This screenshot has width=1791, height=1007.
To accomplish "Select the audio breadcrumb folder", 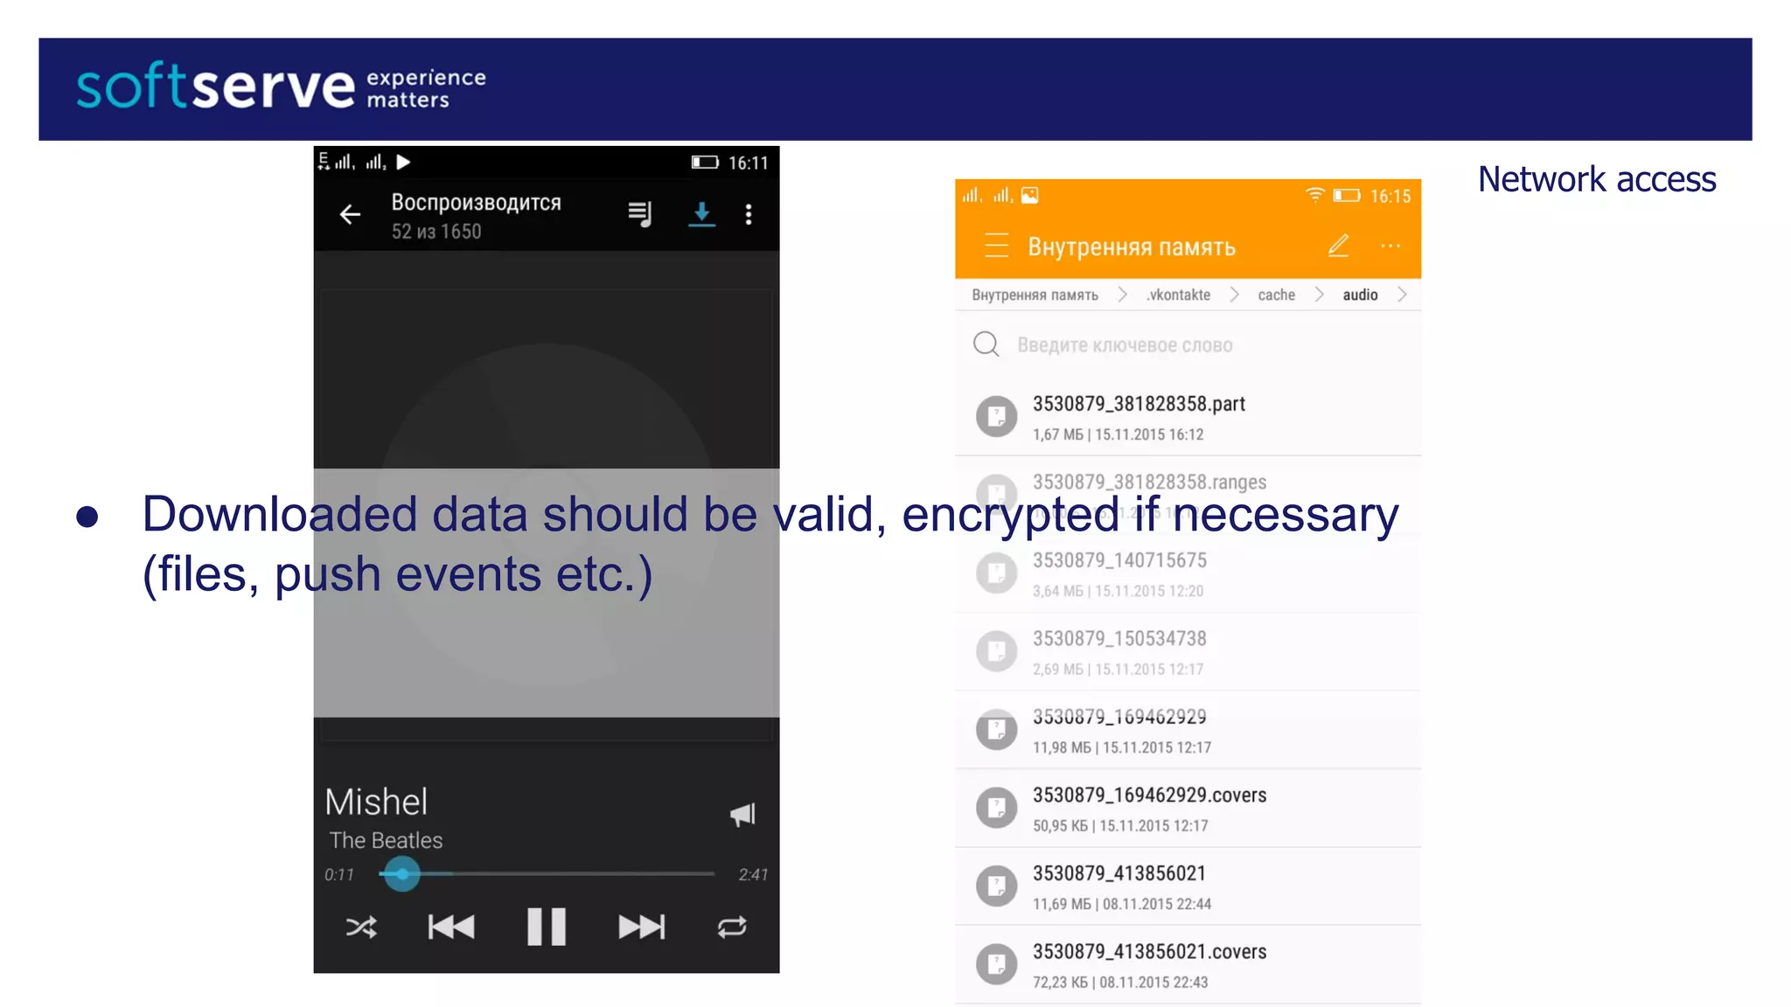I will [x=1360, y=295].
